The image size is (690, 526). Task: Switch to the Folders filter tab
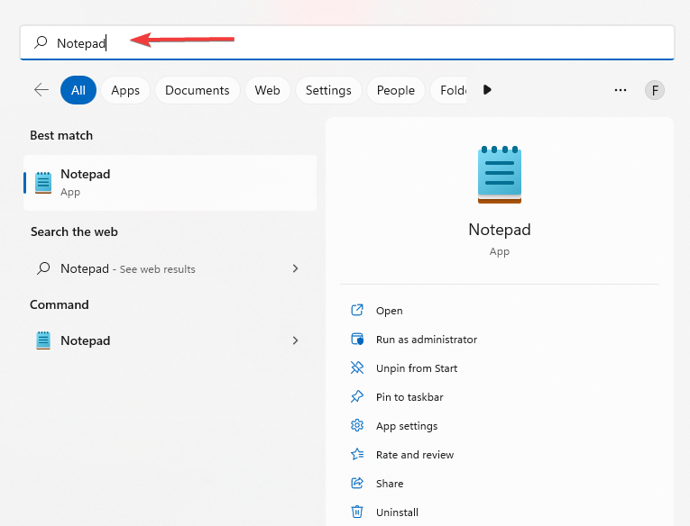(x=449, y=90)
